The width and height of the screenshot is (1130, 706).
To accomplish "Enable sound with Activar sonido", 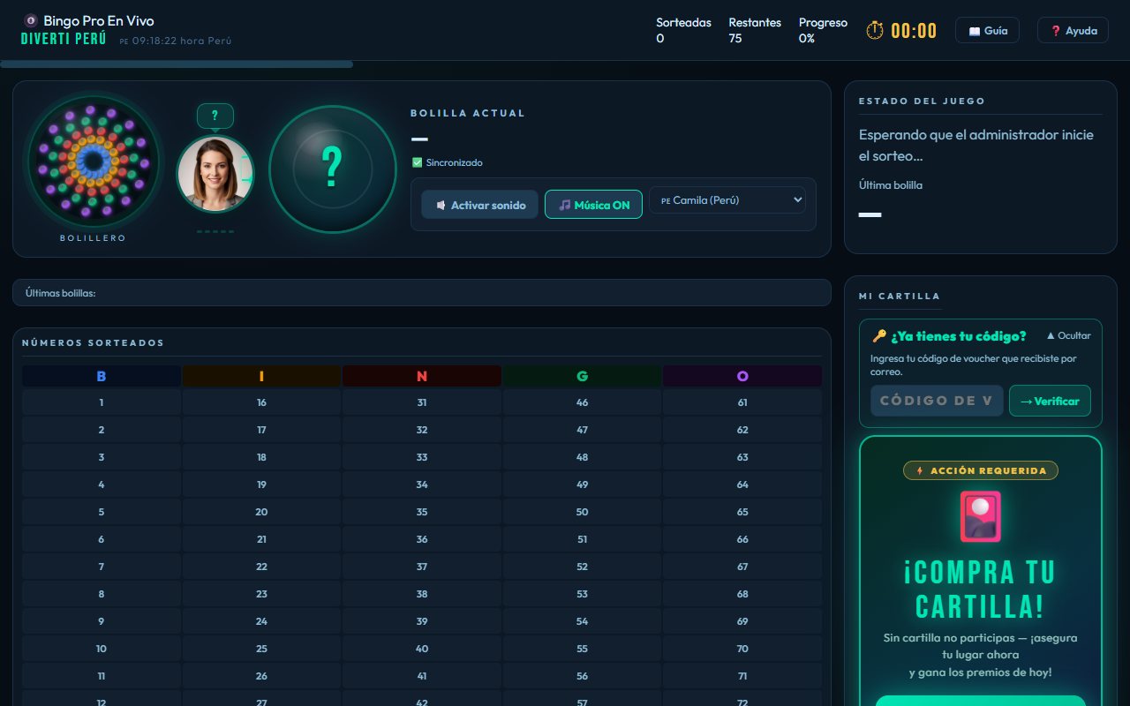I will coord(479,205).
